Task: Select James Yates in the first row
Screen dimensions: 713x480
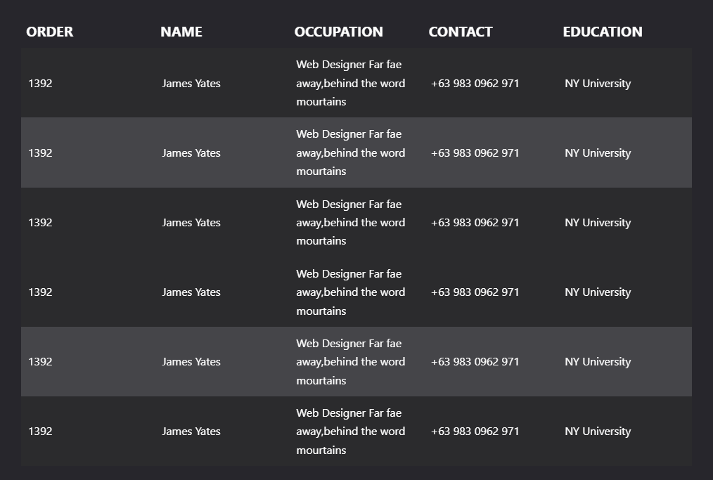Action: coord(191,83)
